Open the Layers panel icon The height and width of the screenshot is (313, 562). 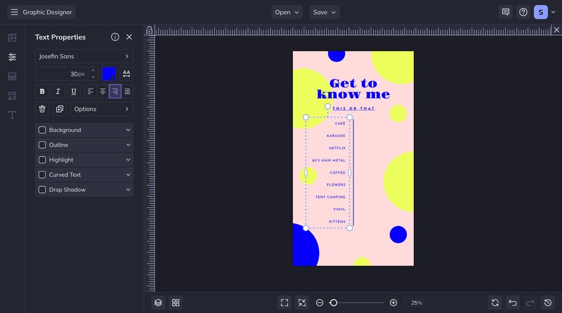[158, 303]
